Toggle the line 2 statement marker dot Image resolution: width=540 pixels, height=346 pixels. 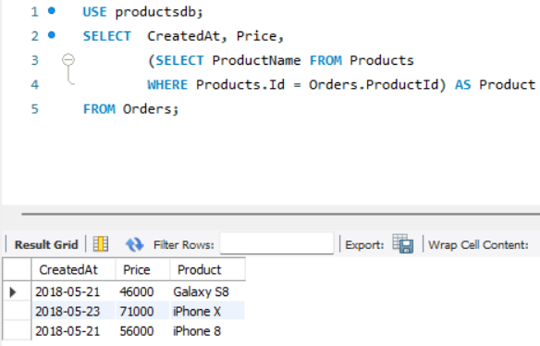[51, 35]
